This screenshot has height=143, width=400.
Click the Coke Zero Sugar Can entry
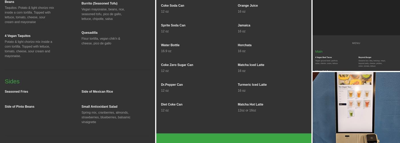tap(177, 65)
